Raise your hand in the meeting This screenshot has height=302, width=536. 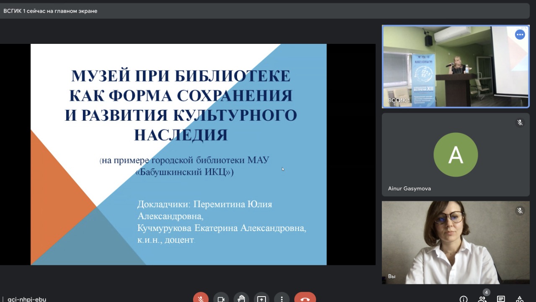[241, 299]
